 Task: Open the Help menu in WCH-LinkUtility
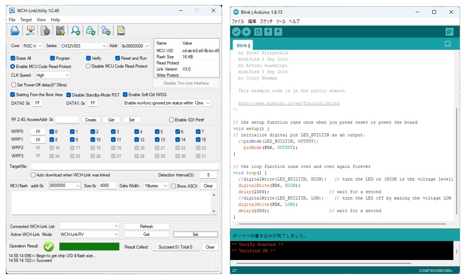coord(55,20)
